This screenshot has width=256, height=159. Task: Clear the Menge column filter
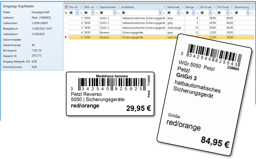197,13
